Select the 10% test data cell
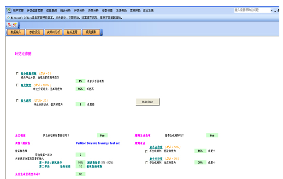 pyautogui.click(x=80, y=162)
